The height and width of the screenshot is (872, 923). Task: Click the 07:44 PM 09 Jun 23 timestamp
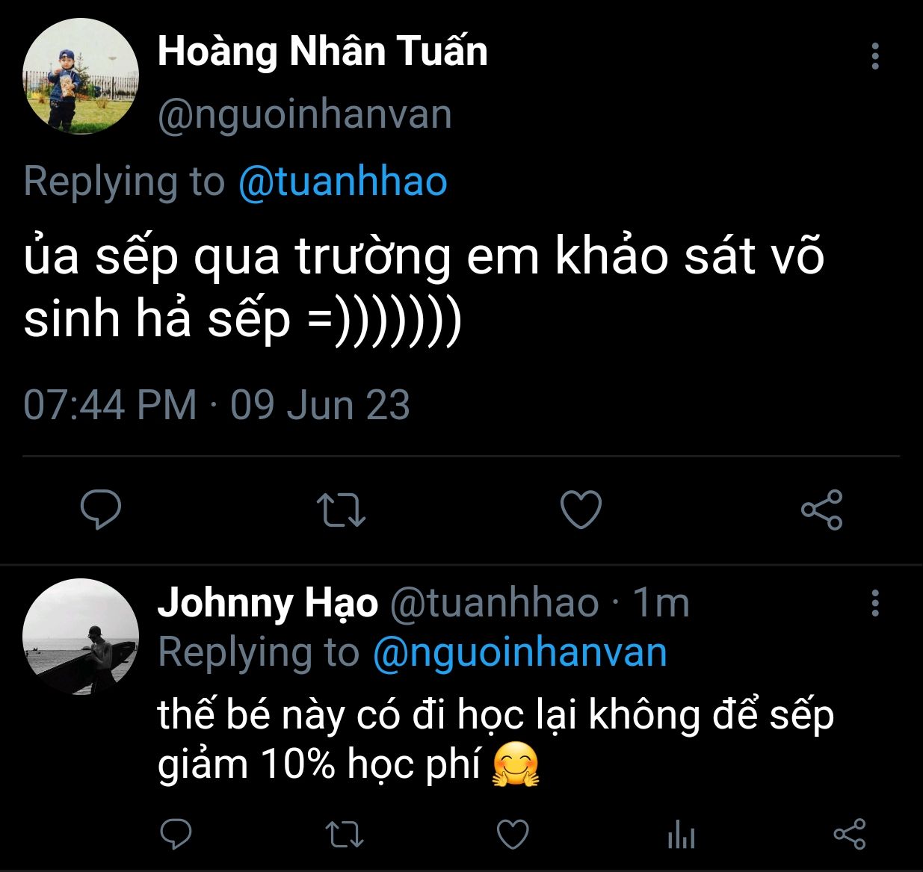click(217, 405)
